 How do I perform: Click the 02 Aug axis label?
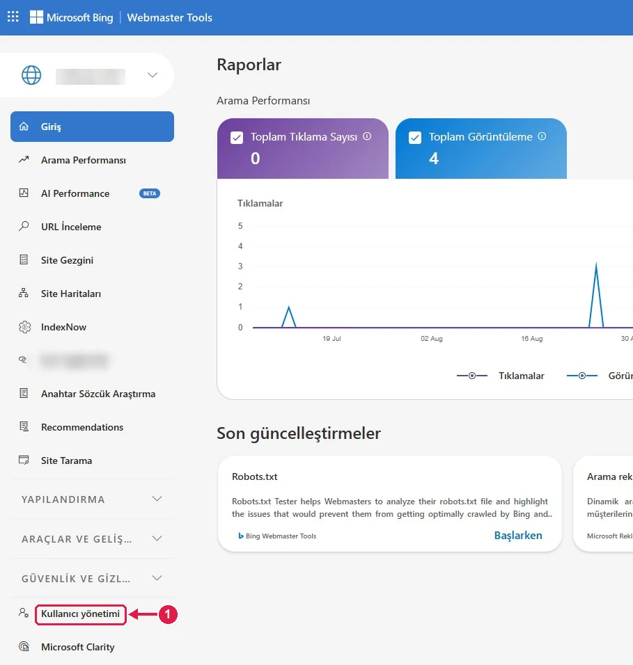[x=431, y=339]
